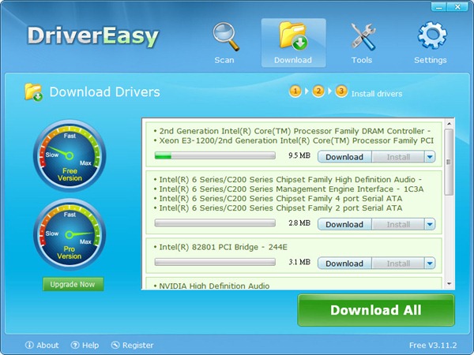The image size is (474, 355).
Task: Open the Help link
Action: pyautogui.click(x=90, y=345)
